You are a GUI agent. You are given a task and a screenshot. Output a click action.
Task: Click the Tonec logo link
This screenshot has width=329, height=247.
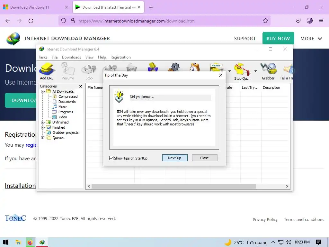15,218
